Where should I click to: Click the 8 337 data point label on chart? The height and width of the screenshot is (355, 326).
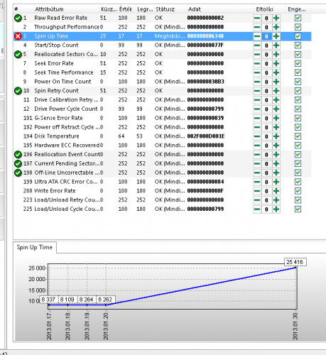click(48, 300)
